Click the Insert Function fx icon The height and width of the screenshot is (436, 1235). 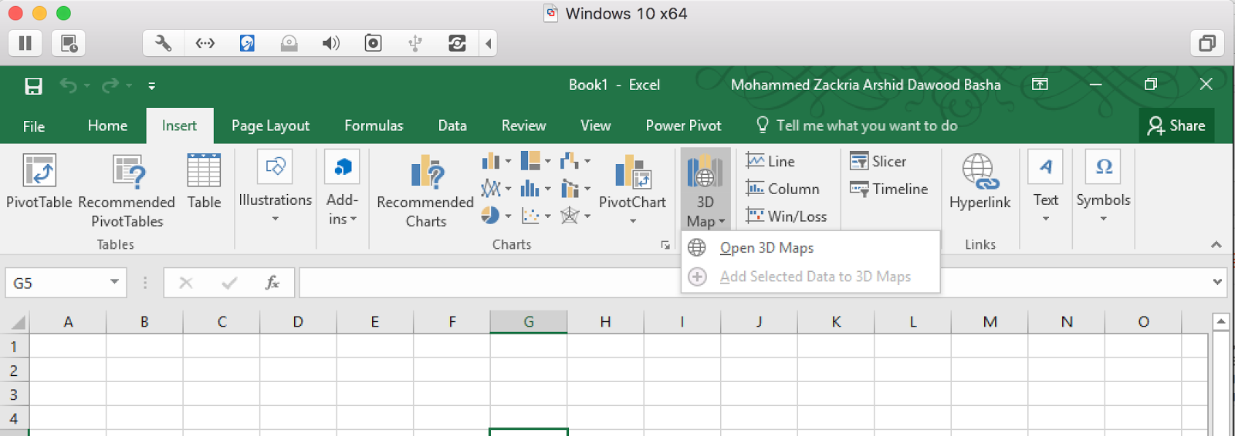coord(272,283)
